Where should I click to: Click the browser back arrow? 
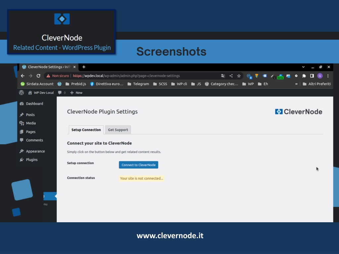click(x=23, y=76)
